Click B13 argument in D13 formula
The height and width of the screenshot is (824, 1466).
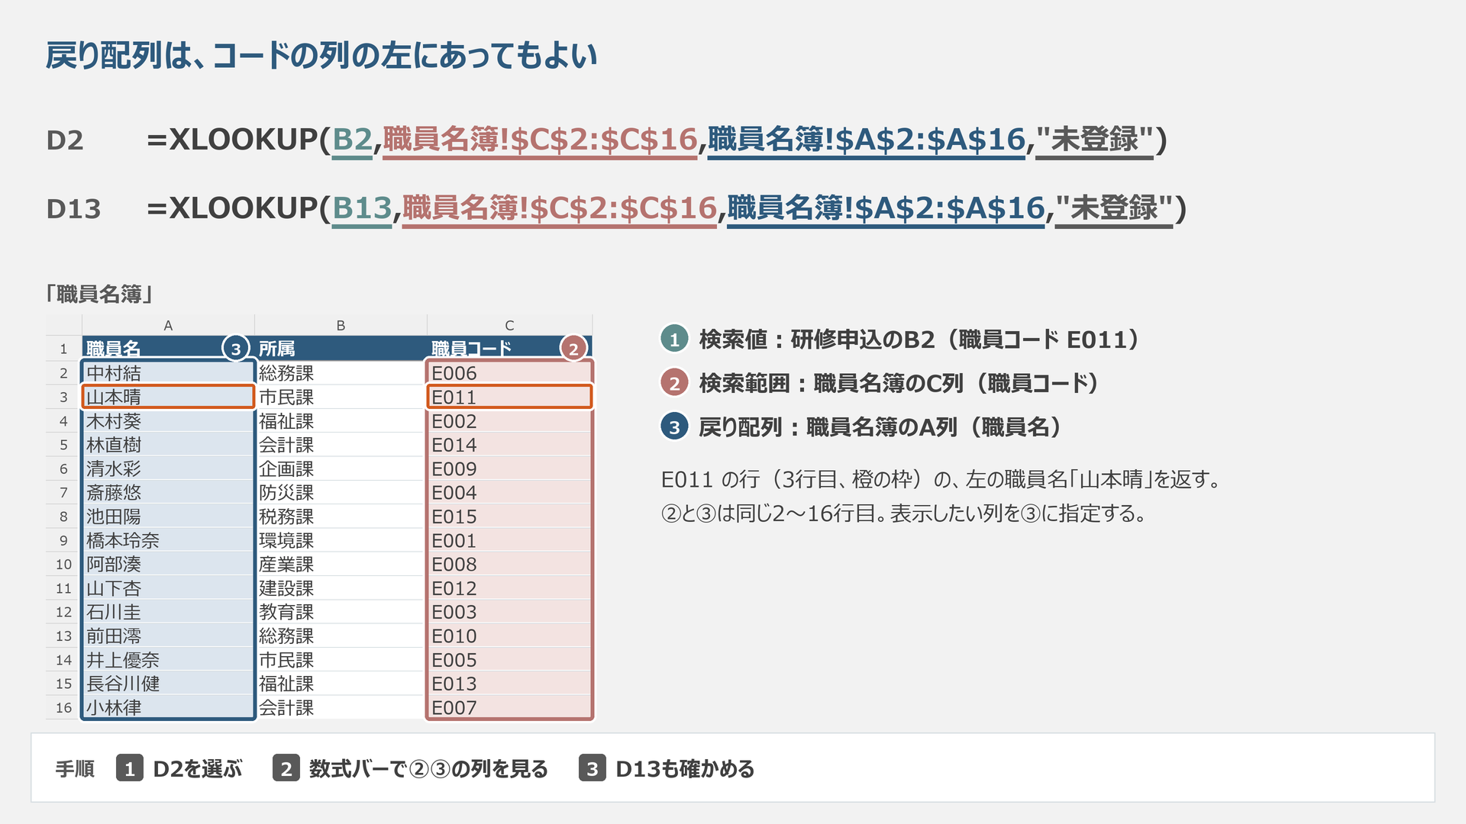362,208
